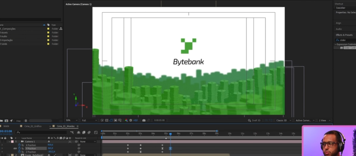Enable frame blending for the composition
356x156 pixels.
click(x=84, y=132)
